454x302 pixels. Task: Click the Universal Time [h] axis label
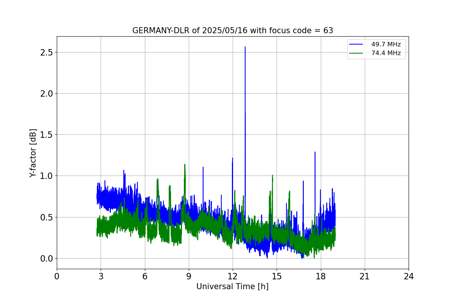click(x=232, y=287)
